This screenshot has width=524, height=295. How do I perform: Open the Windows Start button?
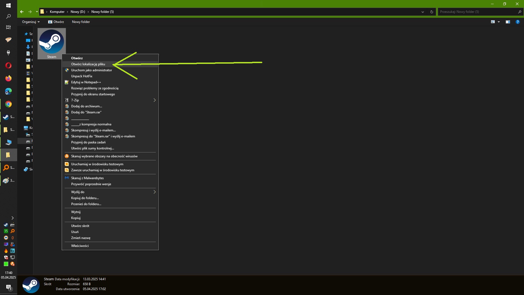[x=8, y=5]
